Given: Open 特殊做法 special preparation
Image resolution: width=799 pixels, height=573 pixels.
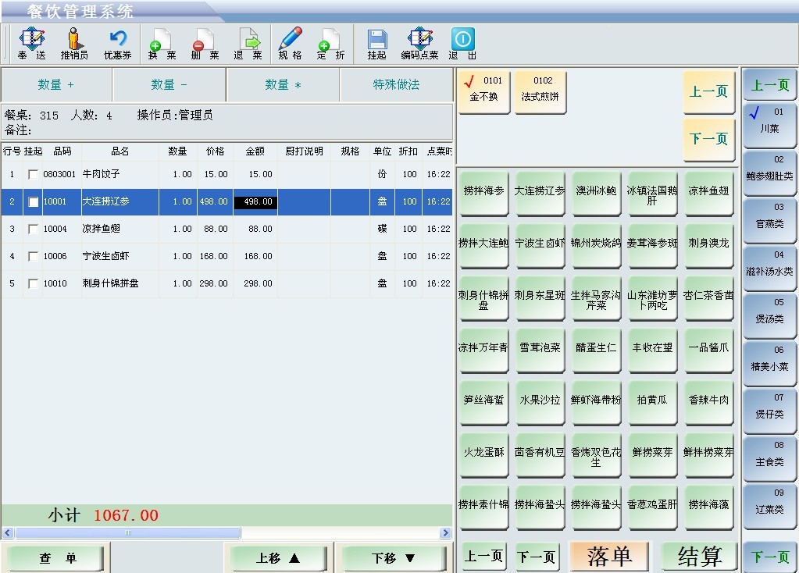Looking at the screenshot, I should pyautogui.click(x=396, y=84).
